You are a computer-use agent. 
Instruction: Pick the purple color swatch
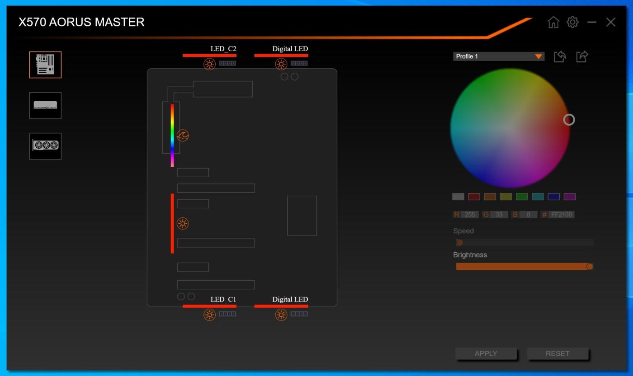point(570,197)
